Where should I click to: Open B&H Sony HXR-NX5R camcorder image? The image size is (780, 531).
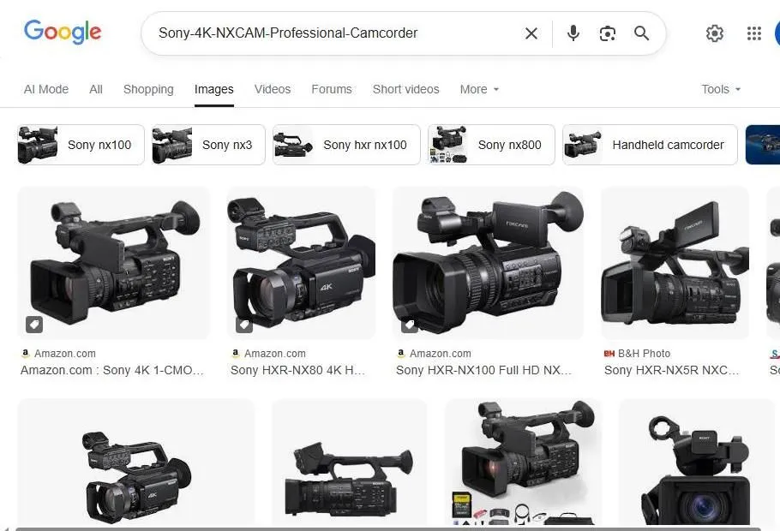[x=675, y=263]
